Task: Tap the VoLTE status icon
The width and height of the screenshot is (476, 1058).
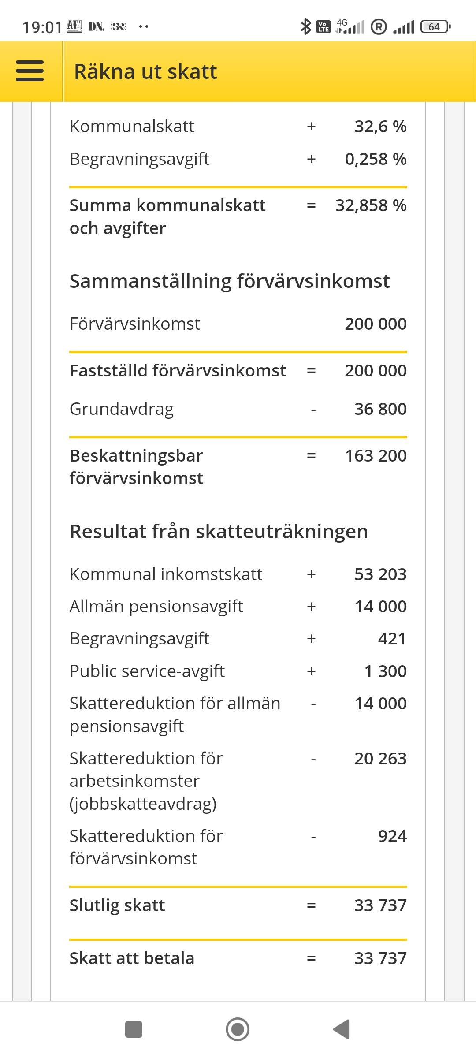Action: click(x=324, y=27)
